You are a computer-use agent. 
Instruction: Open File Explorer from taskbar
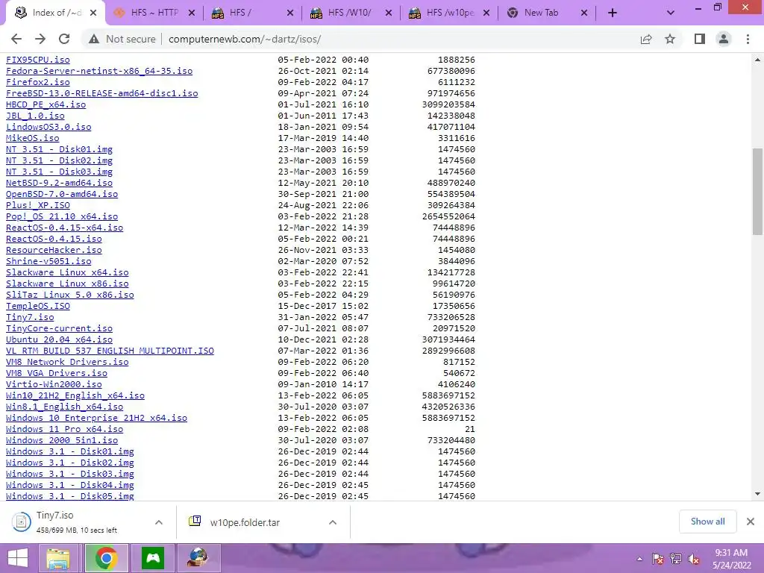click(58, 558)
